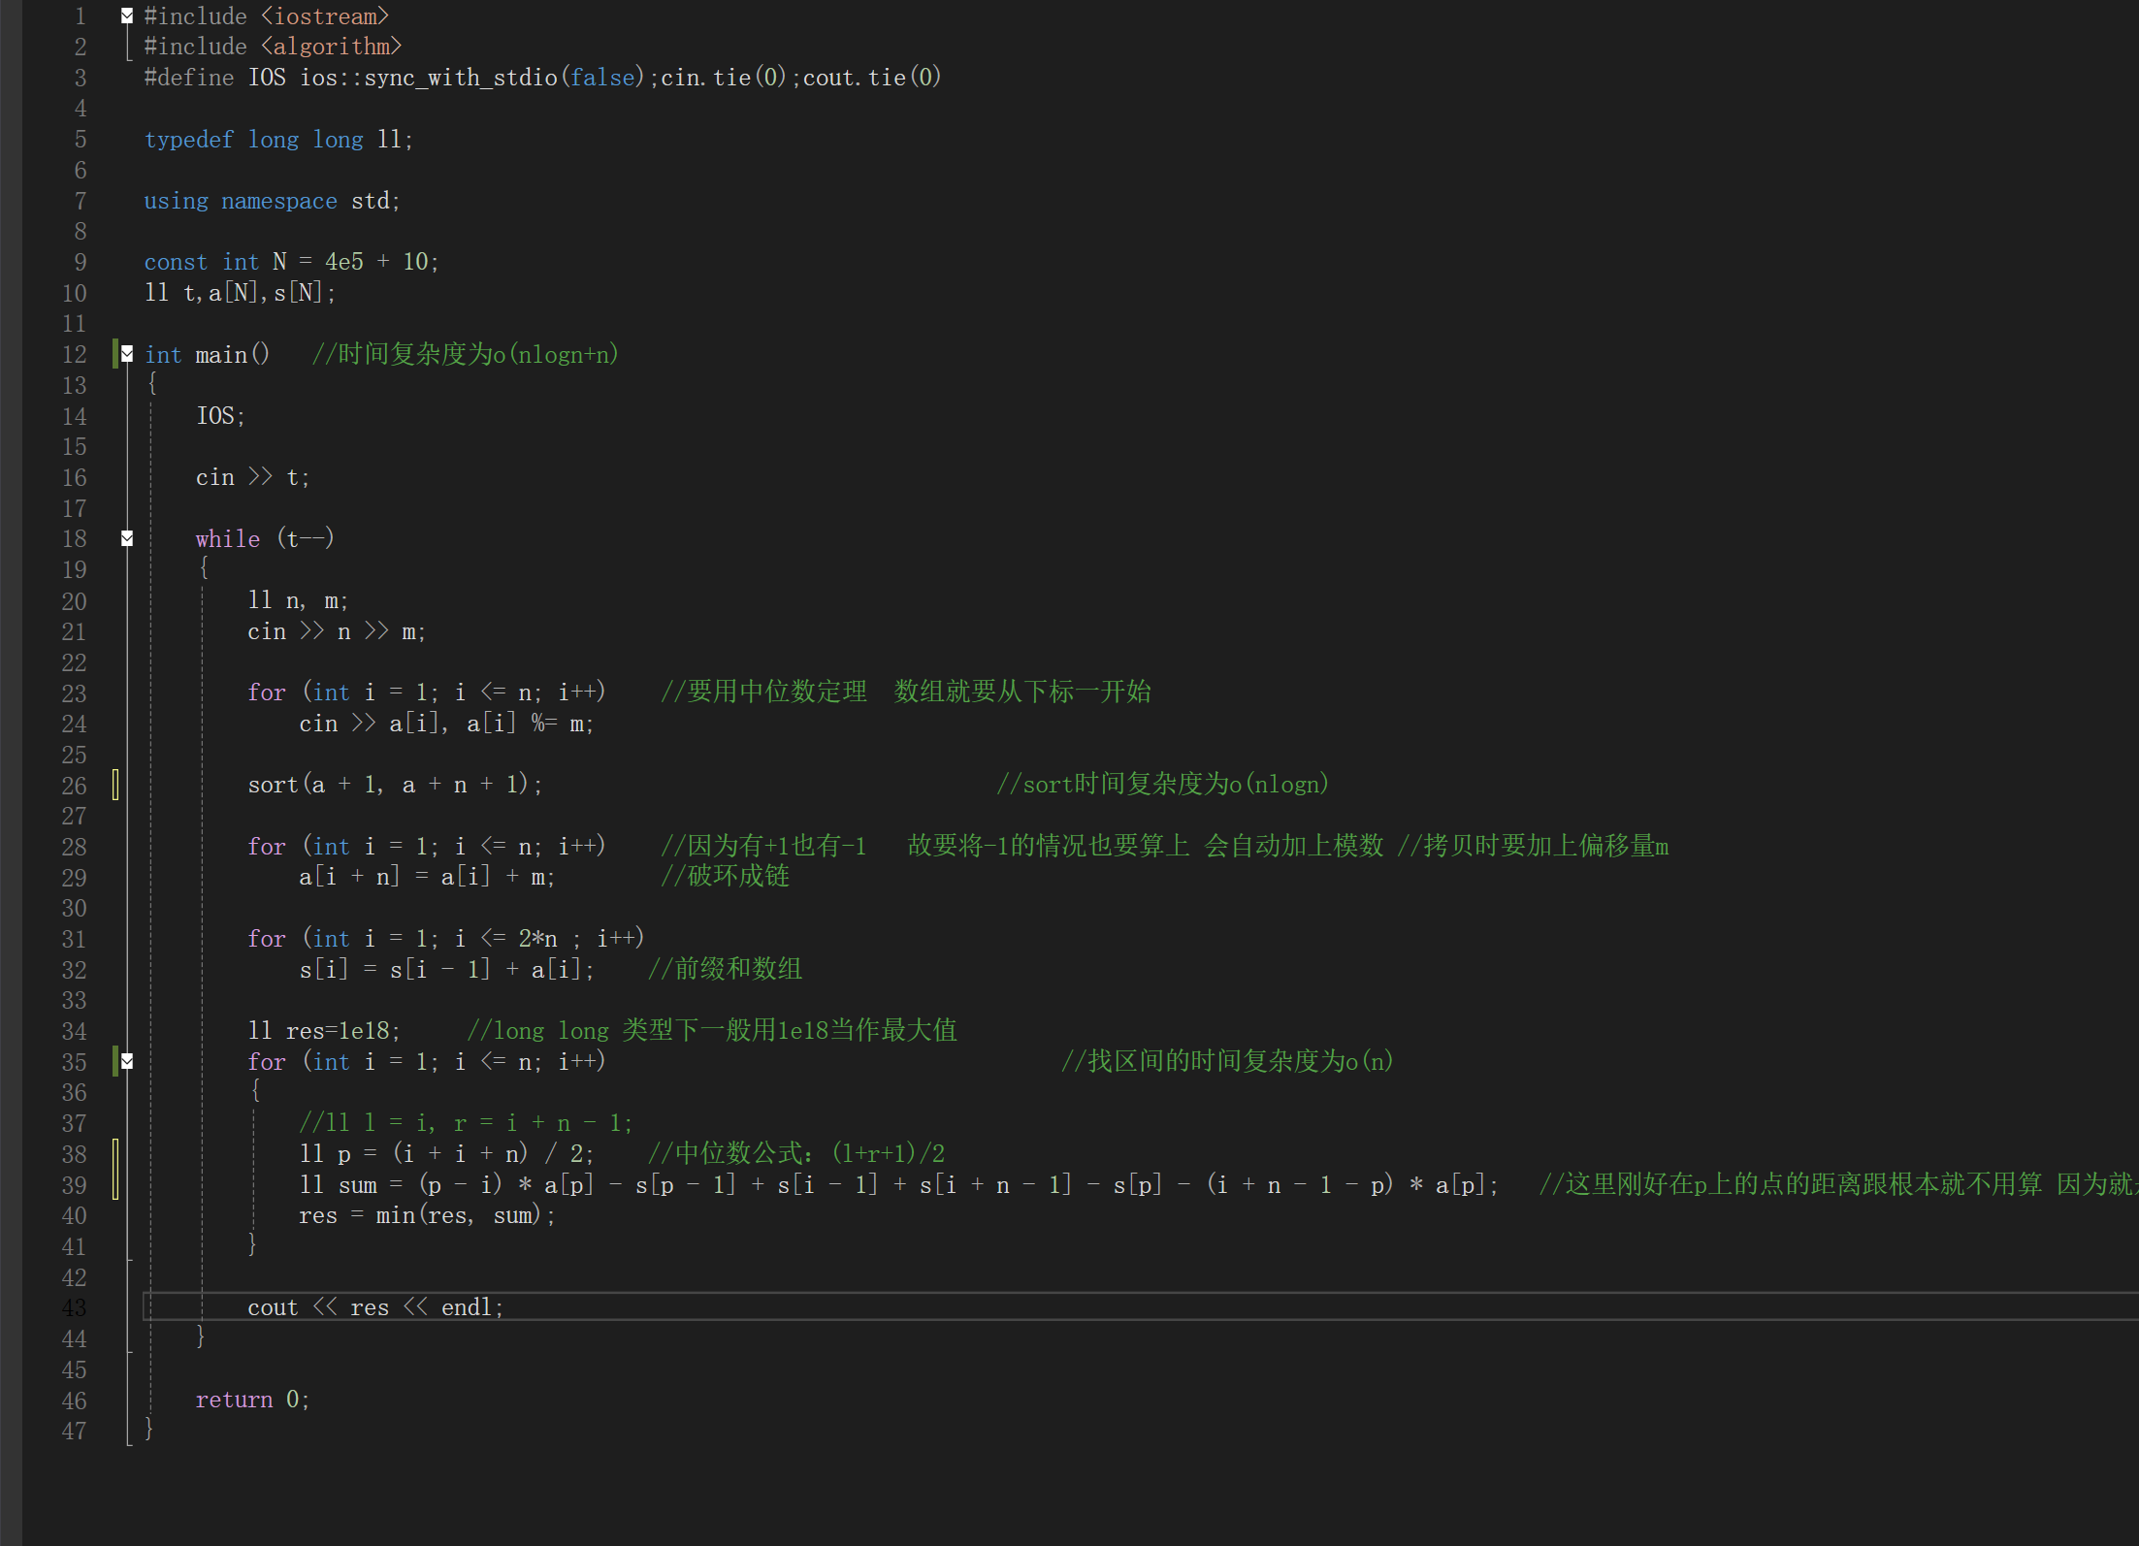Click the //破环成链 comment on line 29

point(725,877)
